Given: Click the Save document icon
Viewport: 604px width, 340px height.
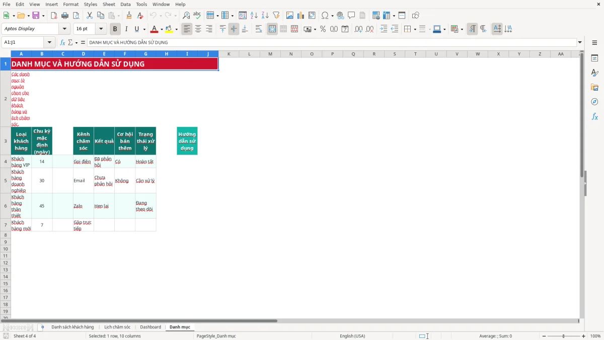Looking at the screenshot, I should pyautogui.click(x=36, y=16).
